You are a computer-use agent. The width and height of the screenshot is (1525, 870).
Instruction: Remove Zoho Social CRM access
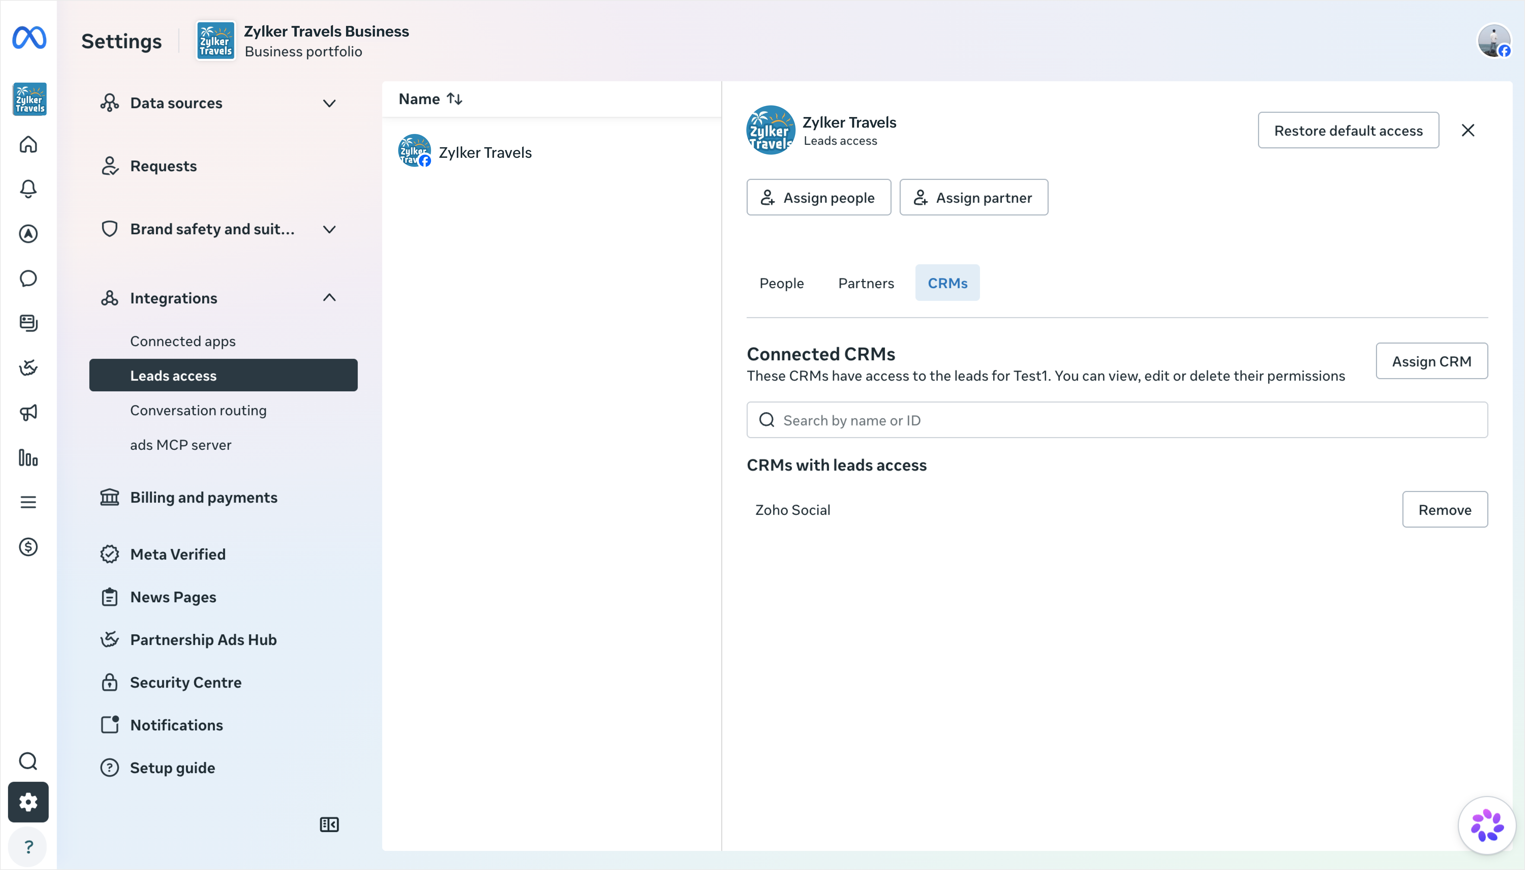1445,510
